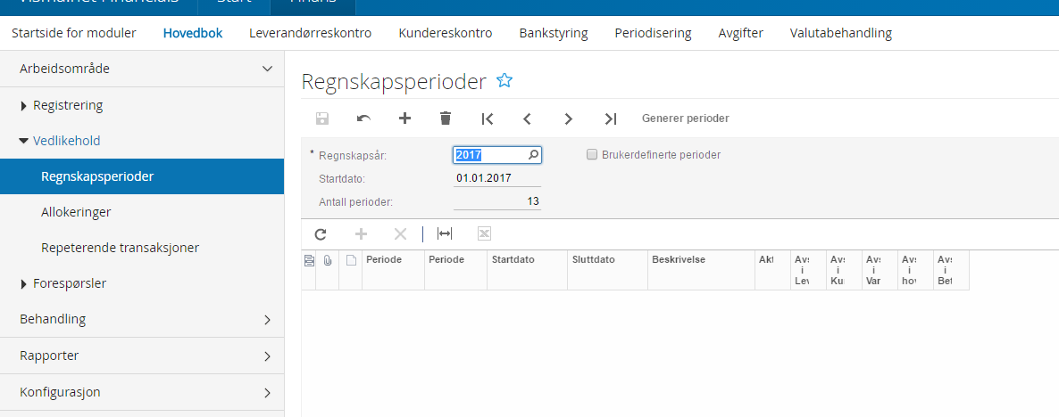Add a row in the grid toolbar
Image resolution: width=1059 pixels, height=417 pixels.
point(362,233)
